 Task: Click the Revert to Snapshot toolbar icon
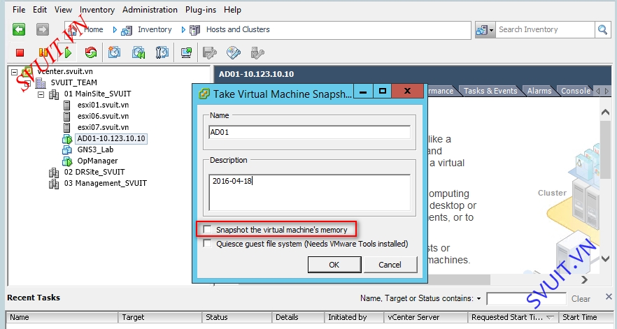point(139,52)
